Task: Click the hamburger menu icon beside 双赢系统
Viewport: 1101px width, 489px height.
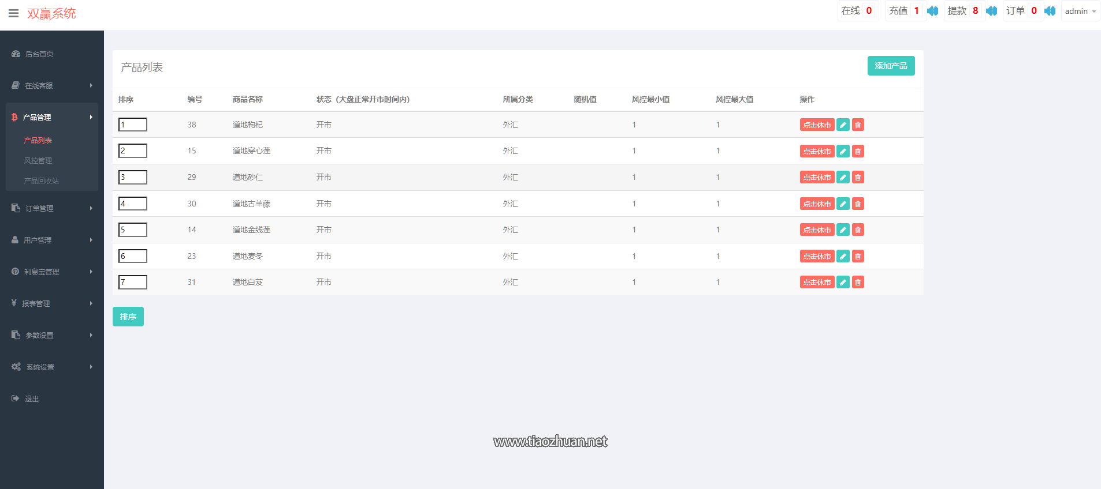Action: (13, 13)
